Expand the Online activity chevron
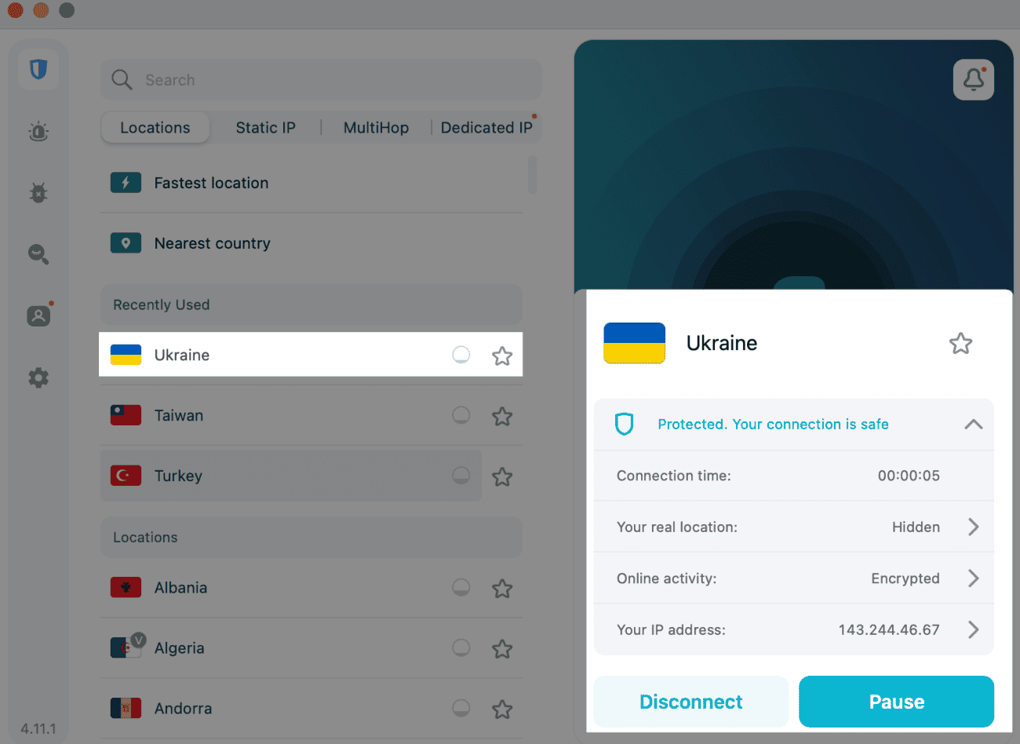Image resolution: width=1020 pixels, height=744 pixels. 973,578
